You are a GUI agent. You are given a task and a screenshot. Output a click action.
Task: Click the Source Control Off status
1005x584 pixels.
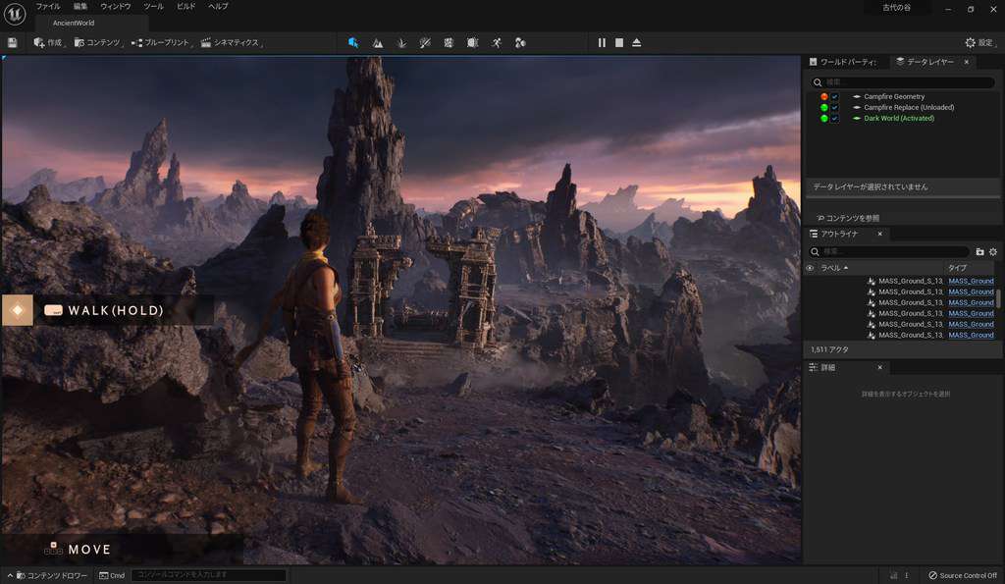(963, 576)
